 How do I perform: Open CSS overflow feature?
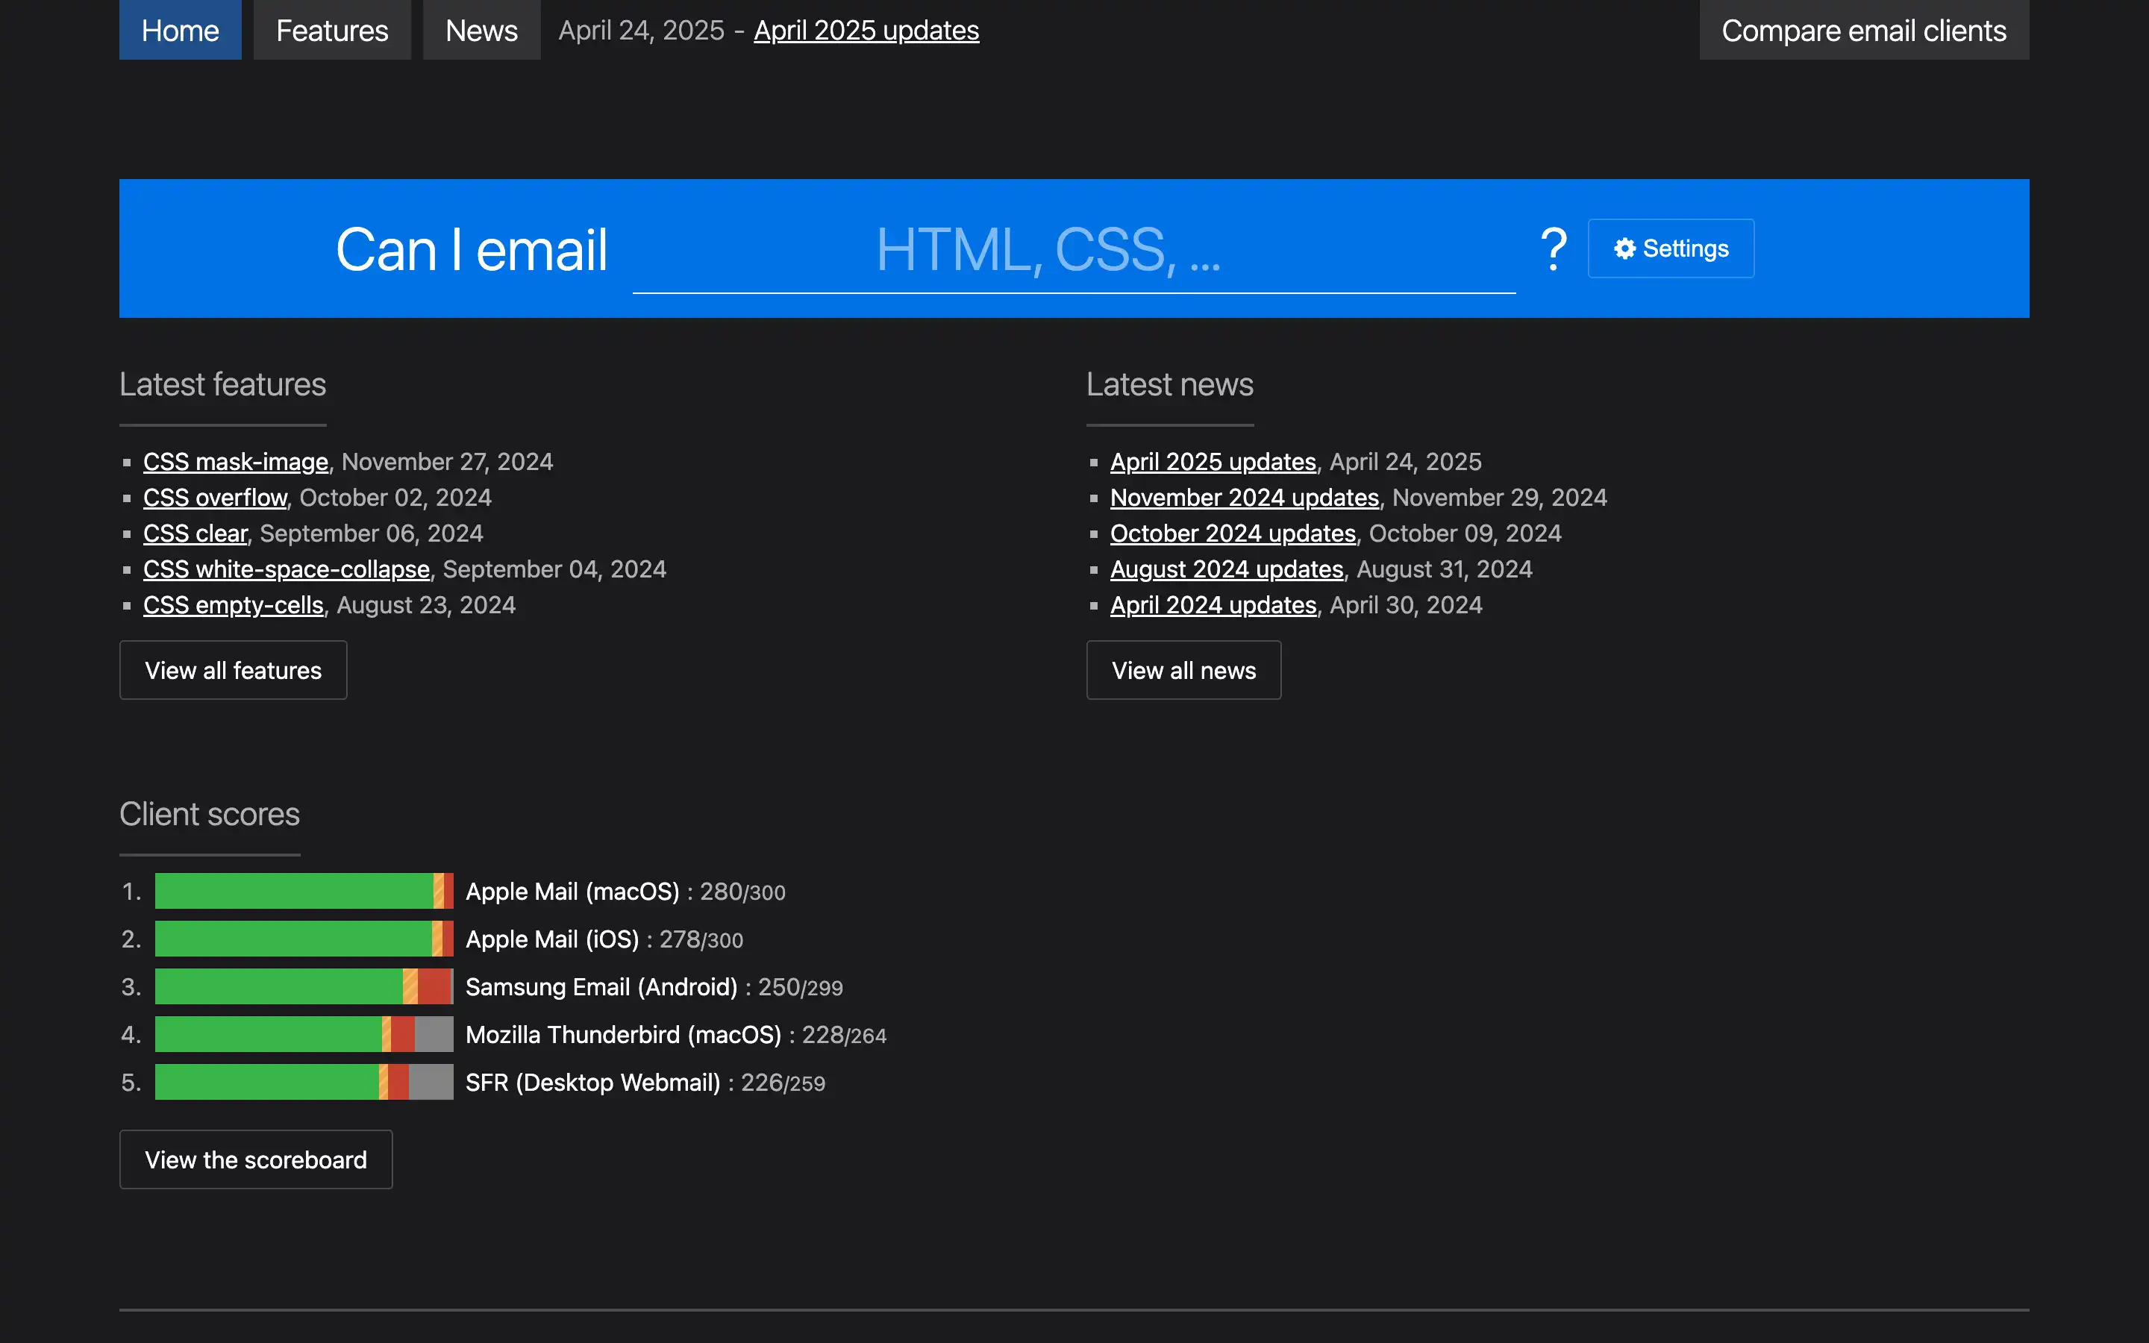215,498
